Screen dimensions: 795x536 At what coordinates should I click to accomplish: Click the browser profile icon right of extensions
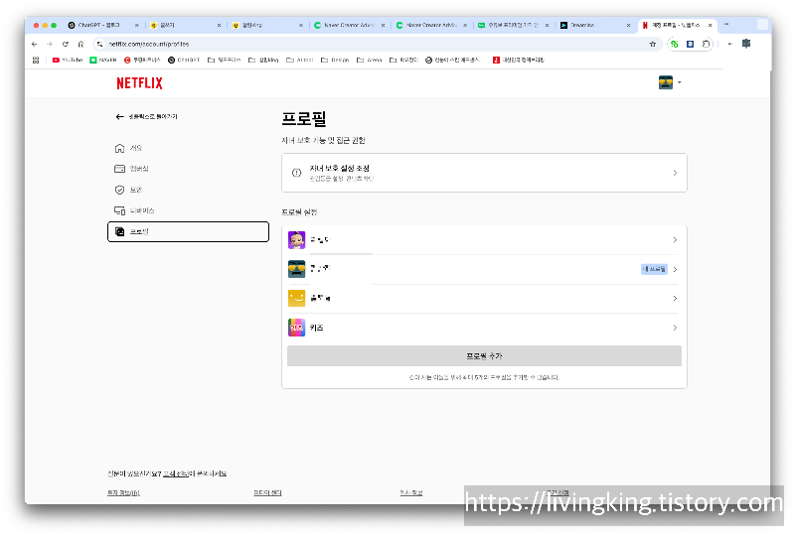[746, 44]
